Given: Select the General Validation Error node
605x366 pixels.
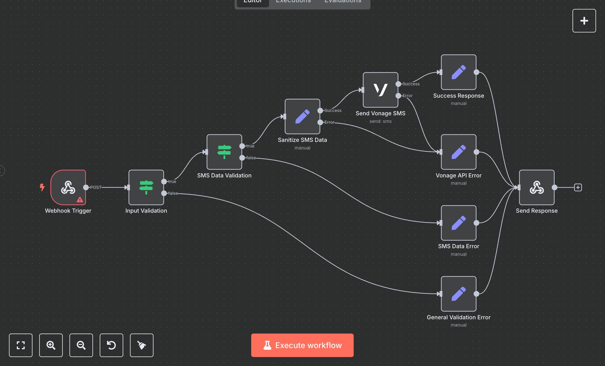Looking at the screenshot, I should [x=459, y=294].
